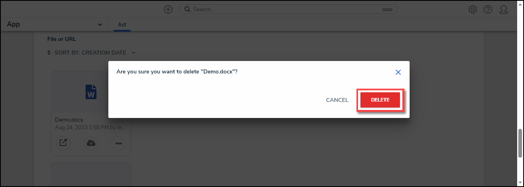The height and width of the screenshot is (187, 524).
Task: Open the user profile icon
Action: (503, 10)
